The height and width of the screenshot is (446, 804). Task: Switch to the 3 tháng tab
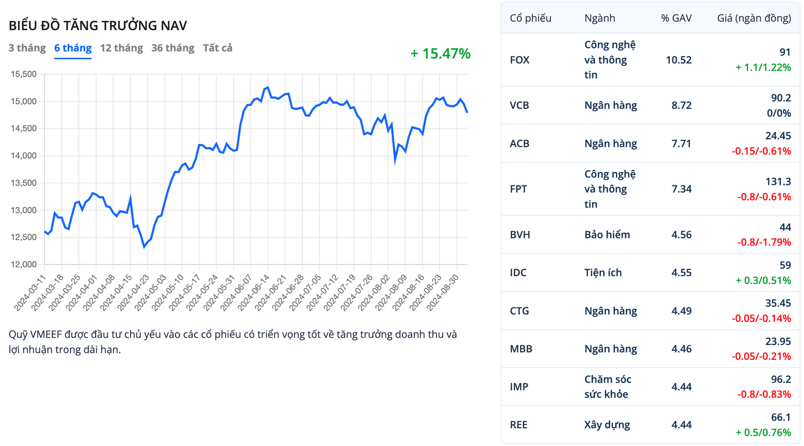tap(27, 48)
